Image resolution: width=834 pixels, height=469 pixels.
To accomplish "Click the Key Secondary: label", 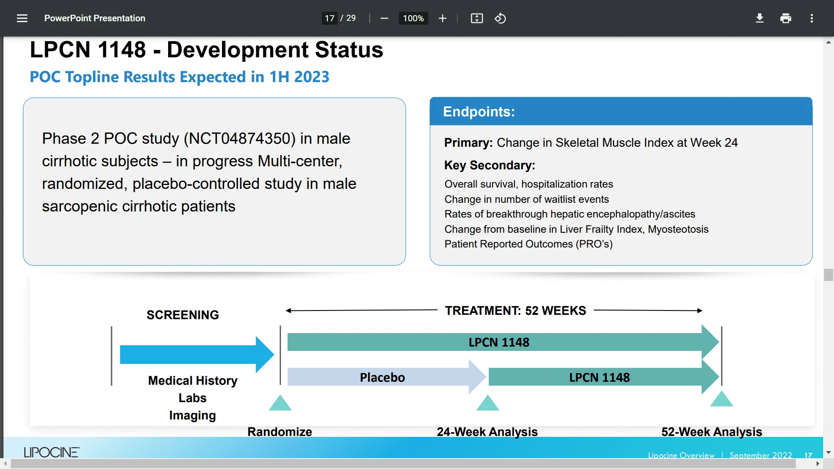I will (x=490, y=165).
